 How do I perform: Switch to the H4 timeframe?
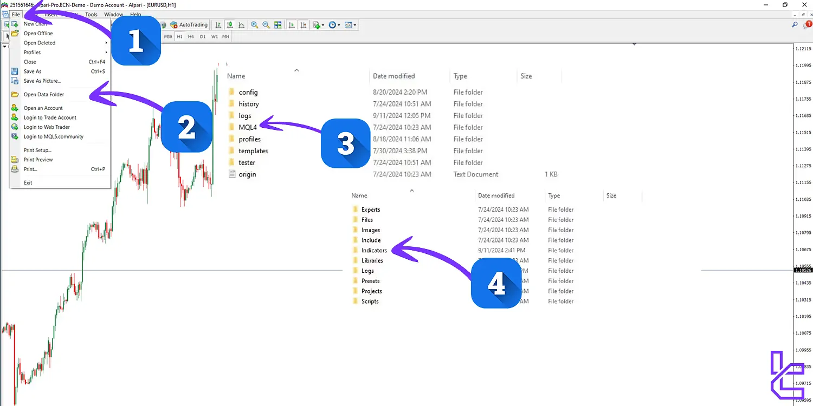(x=191, y=37)
